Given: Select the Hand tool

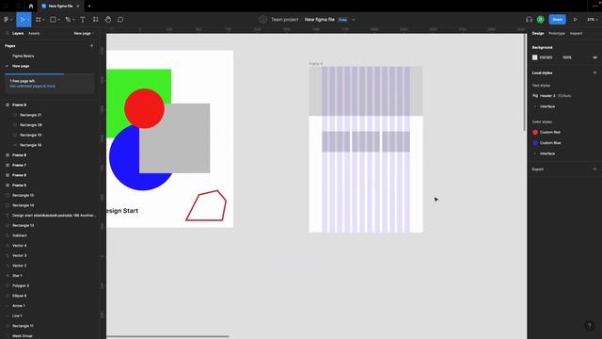Looking at the screenshot, I should click(108, 20).
